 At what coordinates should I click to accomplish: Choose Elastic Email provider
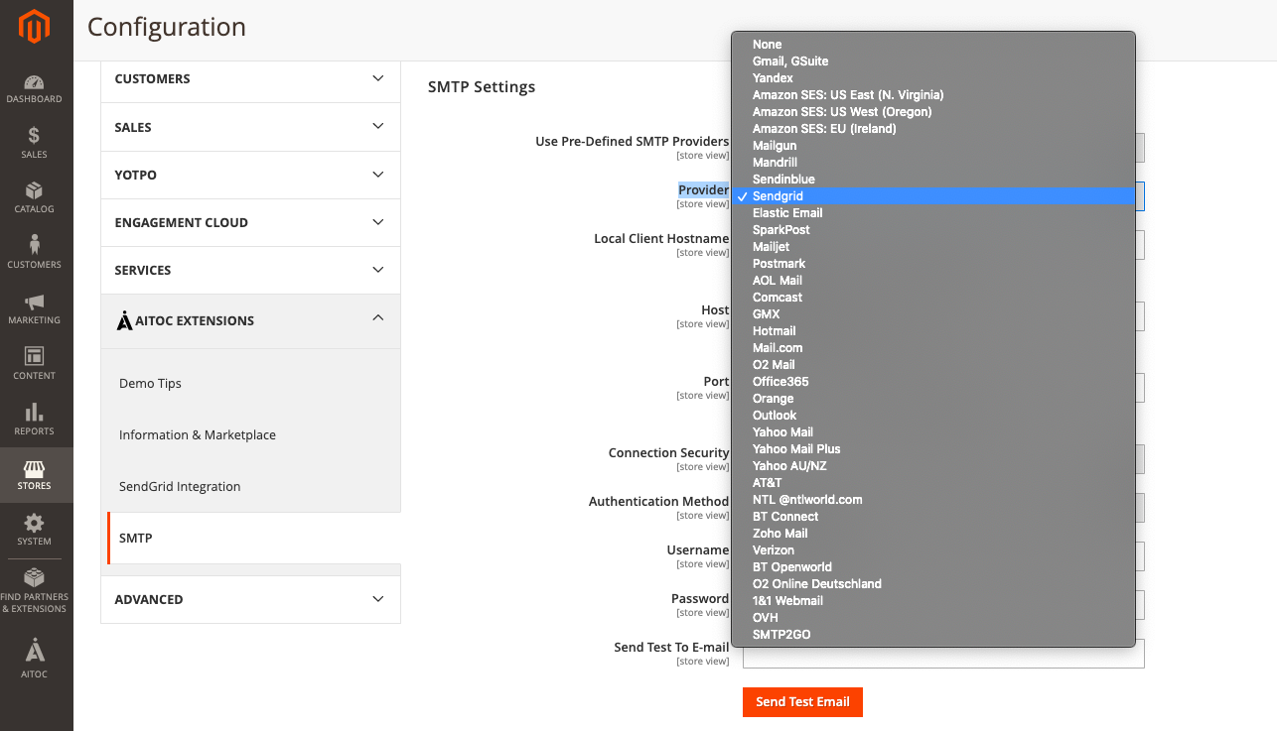pyautogui.click(x=933, y=213)
